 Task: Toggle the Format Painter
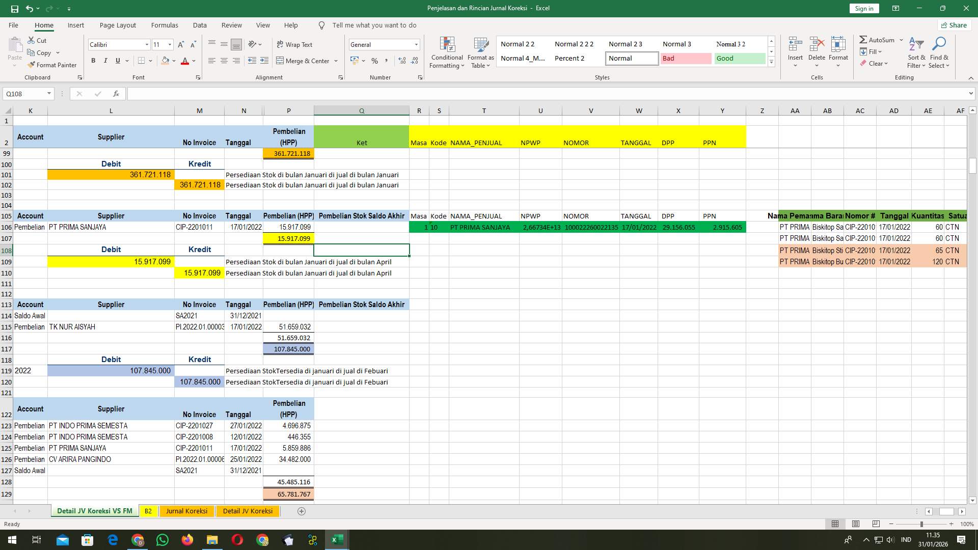coord(52,65)
